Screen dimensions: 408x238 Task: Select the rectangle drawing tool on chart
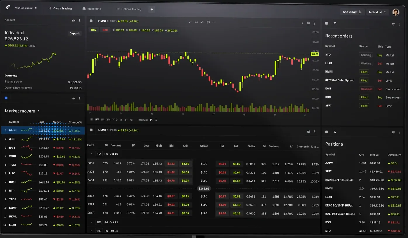(196, 22)
